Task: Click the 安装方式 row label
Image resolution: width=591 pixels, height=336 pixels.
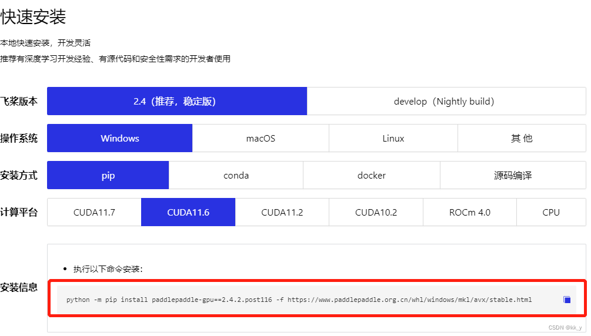Action: pos(19,175)
